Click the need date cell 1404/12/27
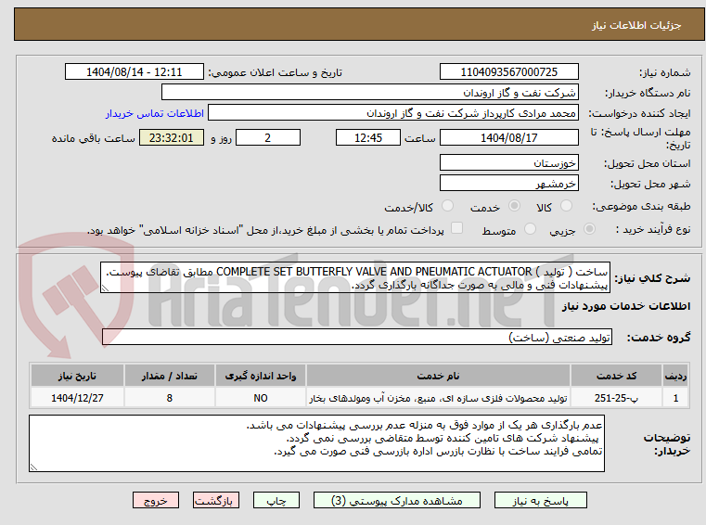The width and height of the screenshot is (706, 525). tap(77, 398)
